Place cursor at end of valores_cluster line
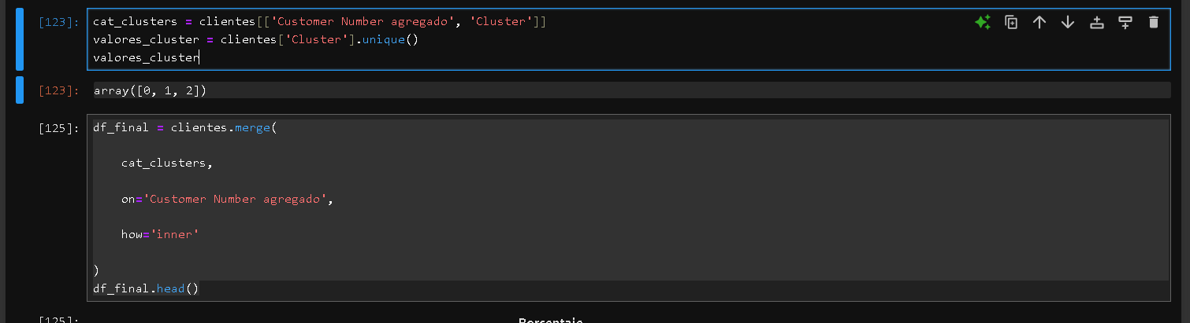The height and width of the screenshot is (323, 1190). [x=199, y=57]
